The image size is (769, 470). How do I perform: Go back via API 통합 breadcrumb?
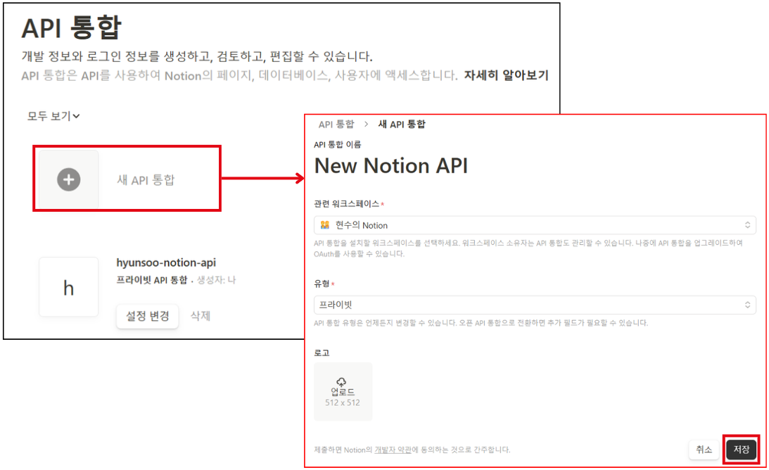(336, 124)
